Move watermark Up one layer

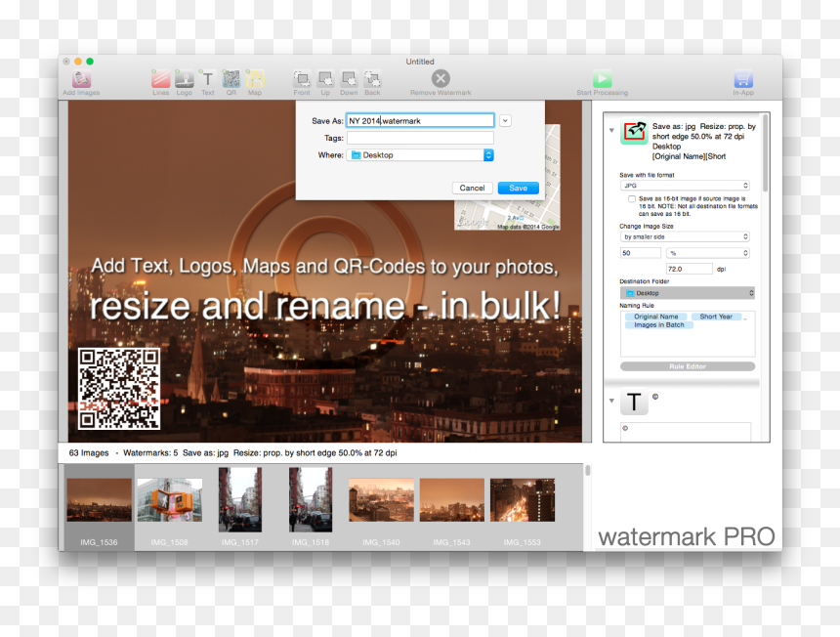(x=325, y=79)
